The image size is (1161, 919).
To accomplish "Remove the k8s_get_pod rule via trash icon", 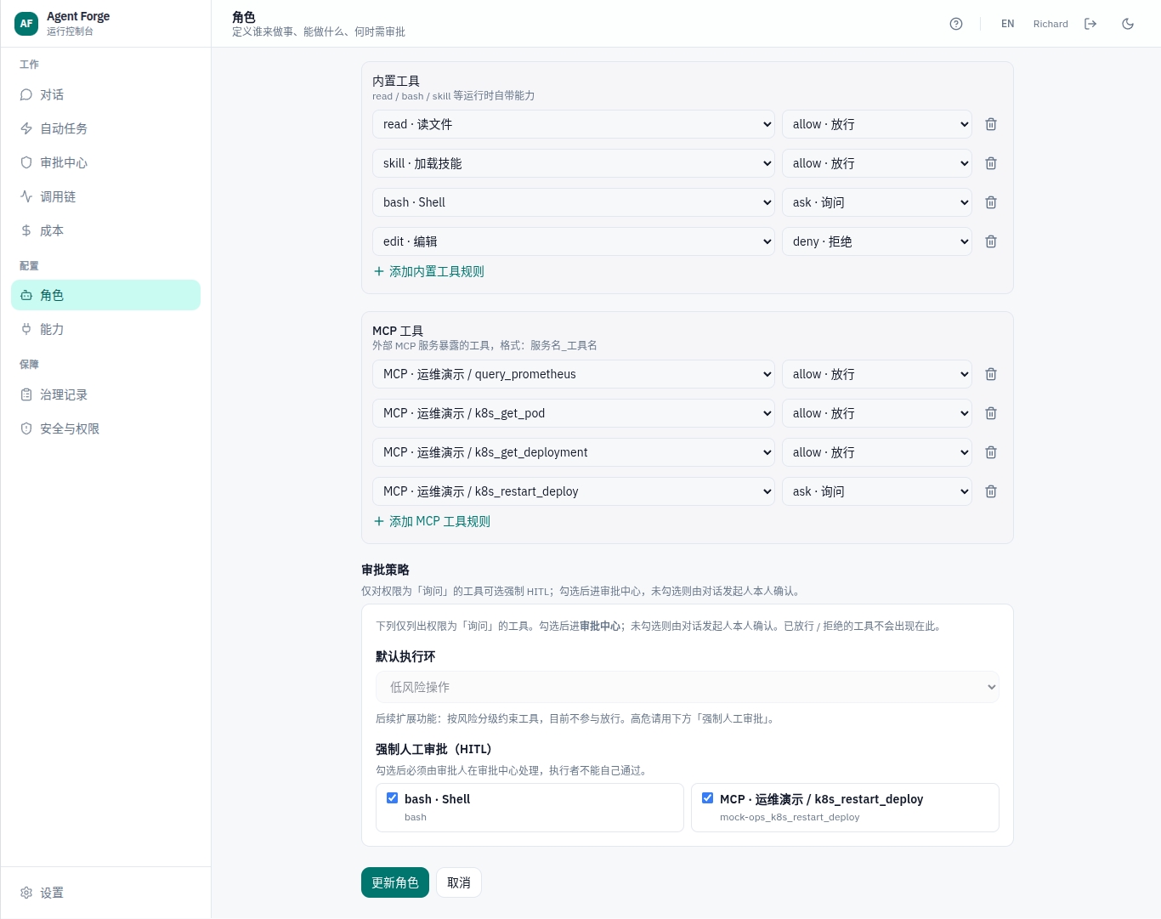I will [991, 413].
